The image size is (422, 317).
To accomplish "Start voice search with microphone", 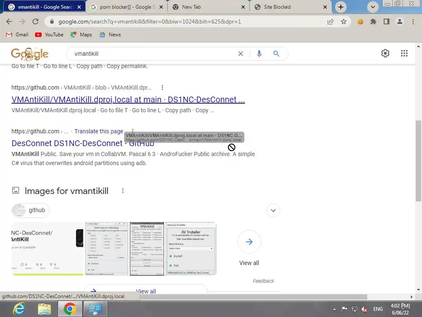I will (x=259, y=54).
